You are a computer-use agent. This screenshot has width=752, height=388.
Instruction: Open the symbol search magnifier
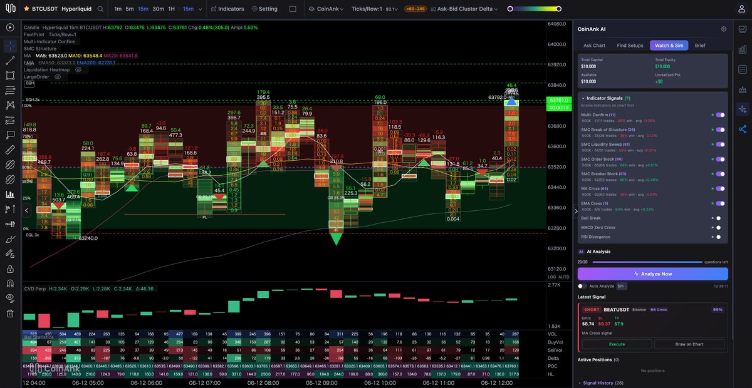click(101, 9)
